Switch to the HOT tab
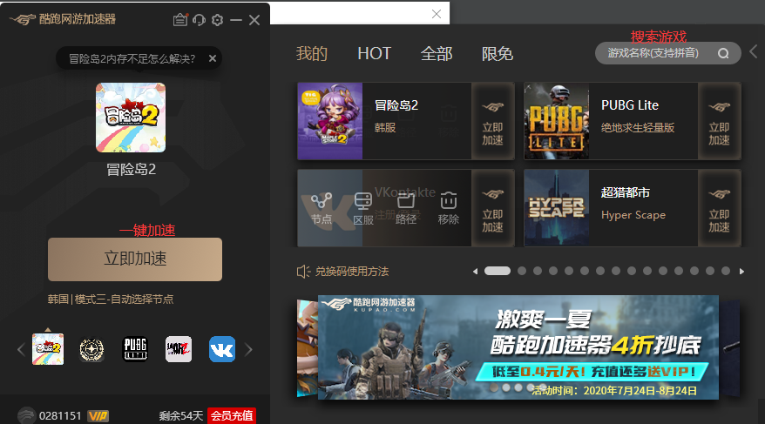 [374, 54]
